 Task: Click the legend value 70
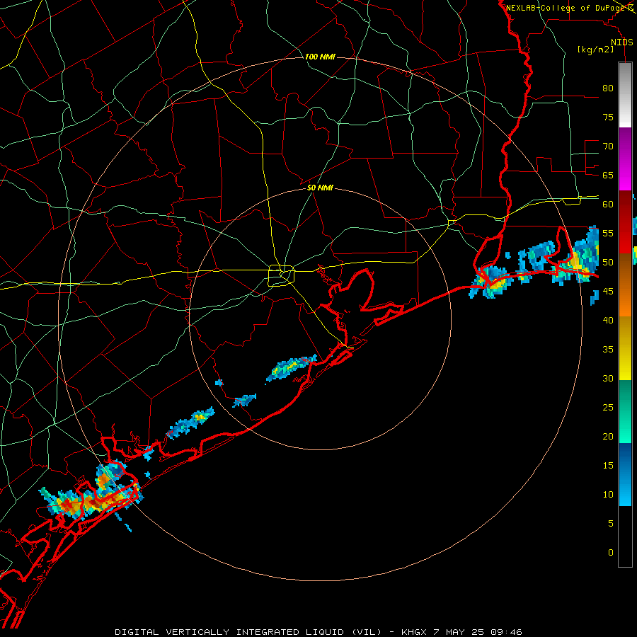(x=608, y=147)
